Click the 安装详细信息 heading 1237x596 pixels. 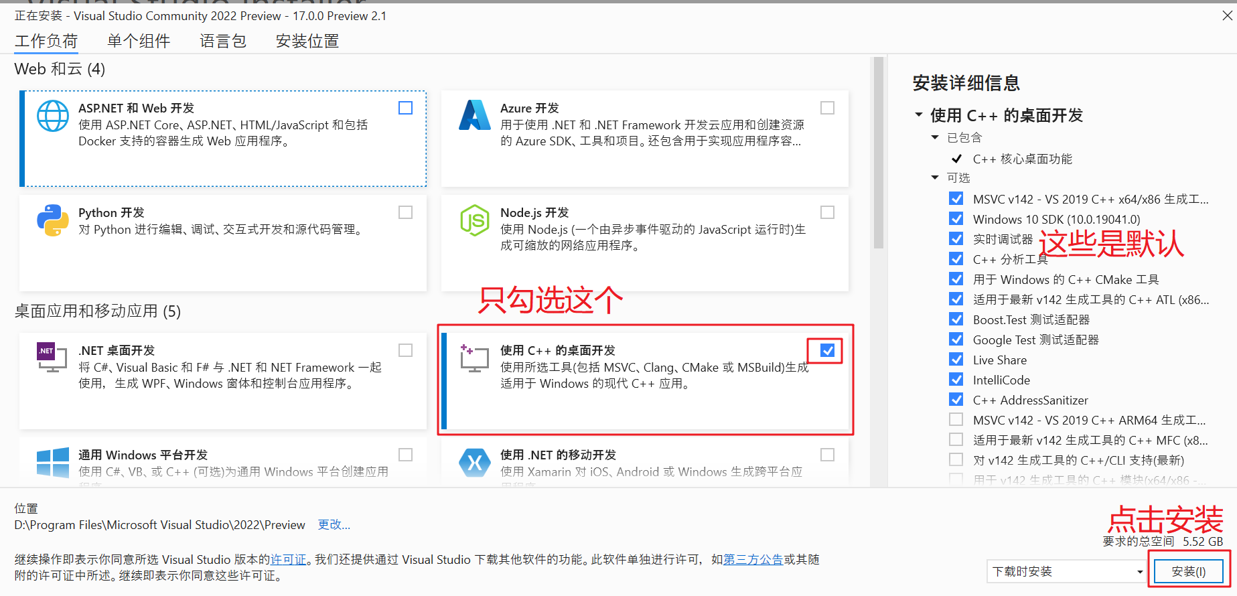click(966, 83)
